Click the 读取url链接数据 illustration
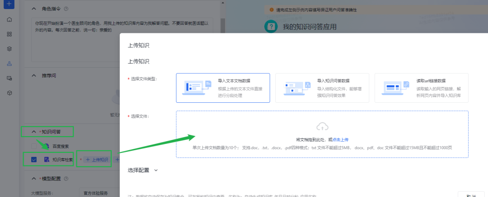 pyautogui.click(x=395, y=87)
